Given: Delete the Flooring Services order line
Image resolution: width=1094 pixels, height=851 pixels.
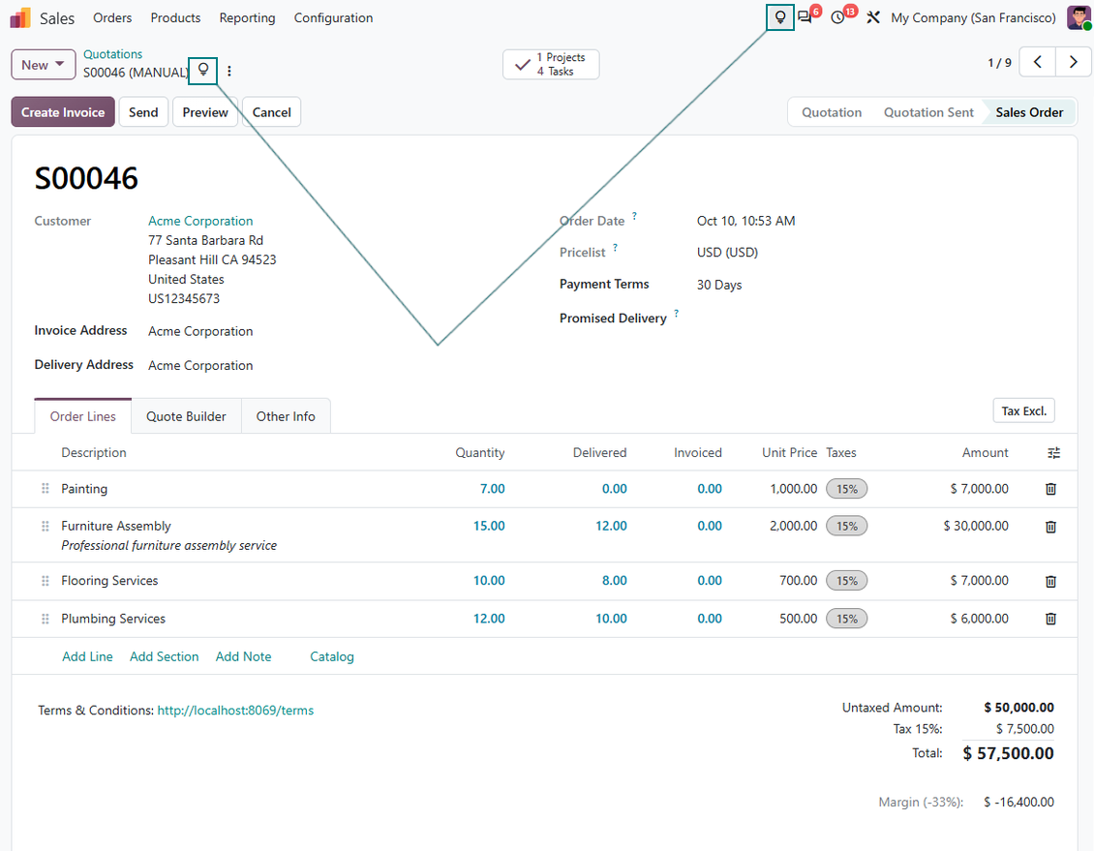Looking at the screenshot, I should point(1050,581).
